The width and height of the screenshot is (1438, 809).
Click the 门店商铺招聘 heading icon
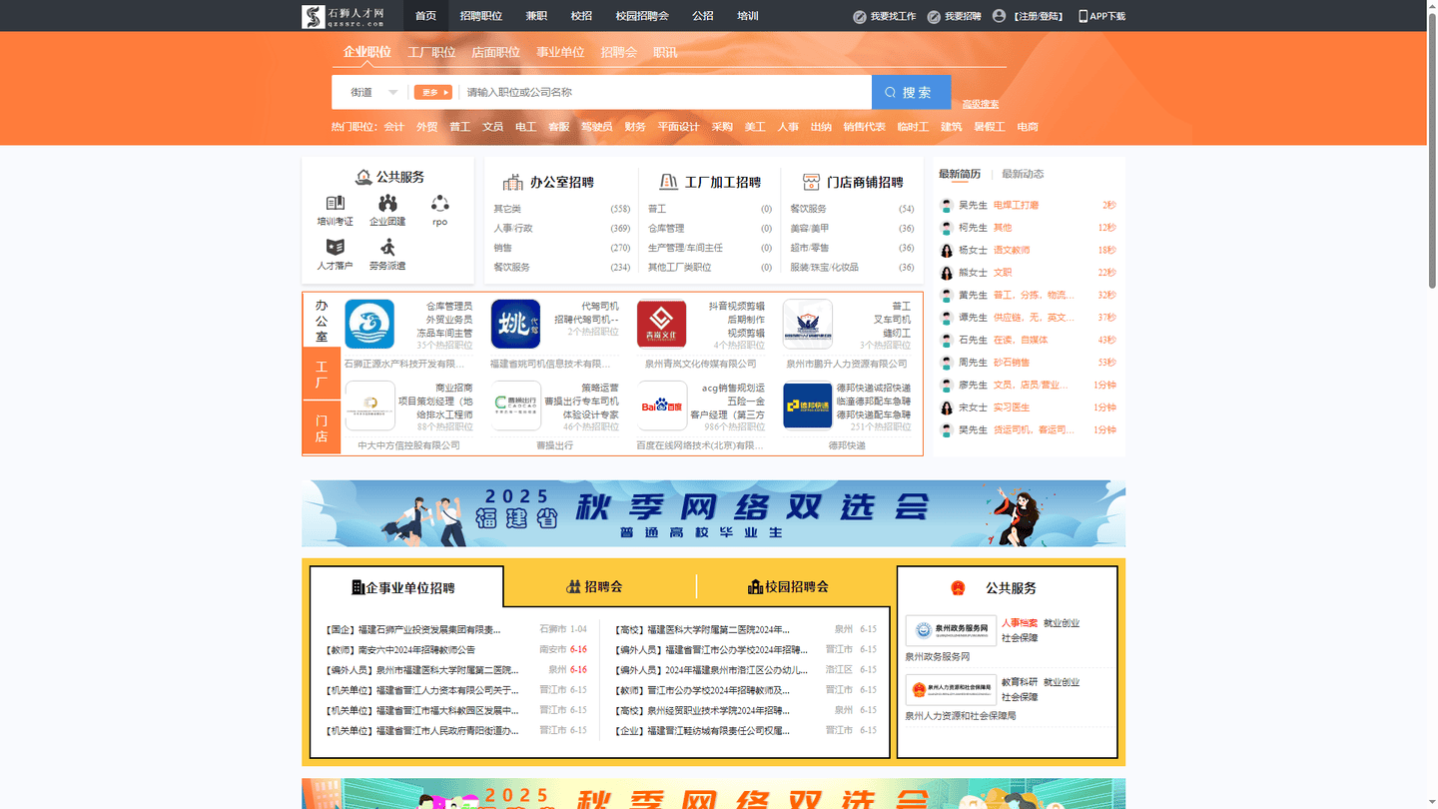[811, 182]
